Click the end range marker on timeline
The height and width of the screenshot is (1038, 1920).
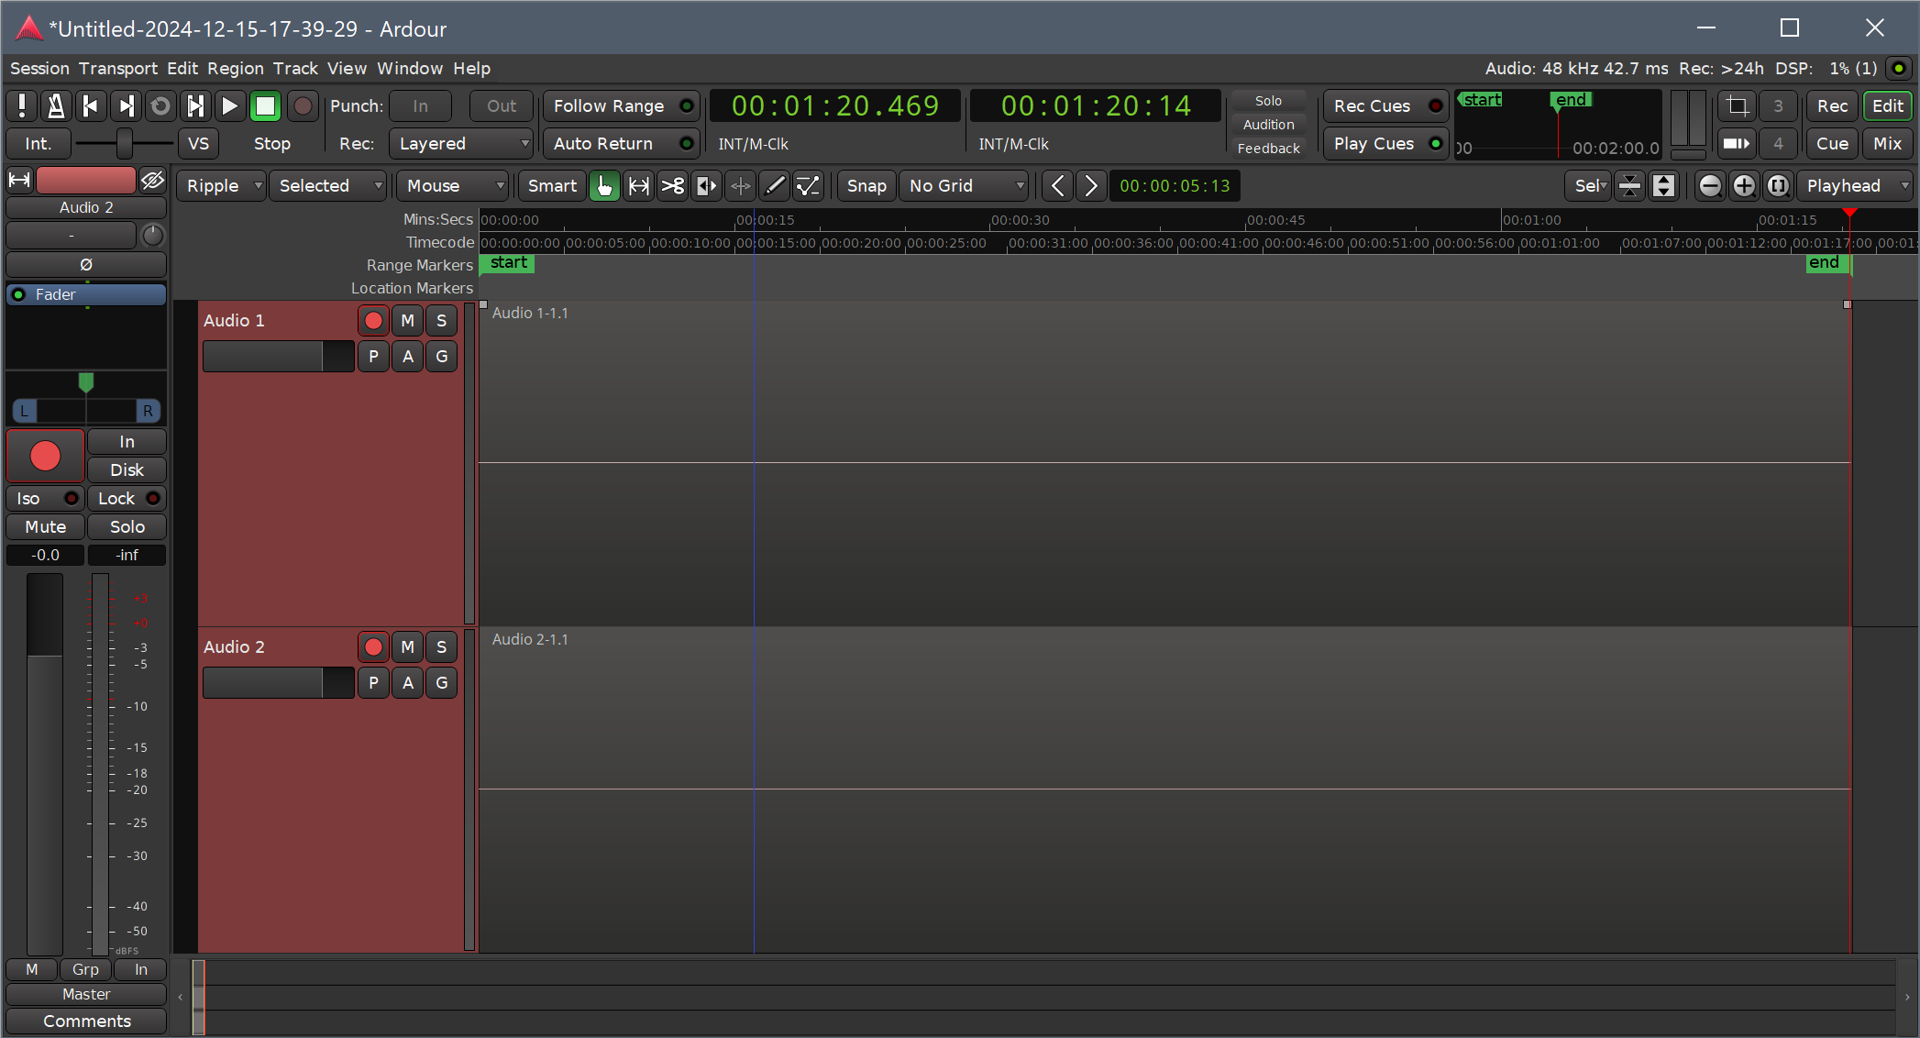coord(1825,264)
